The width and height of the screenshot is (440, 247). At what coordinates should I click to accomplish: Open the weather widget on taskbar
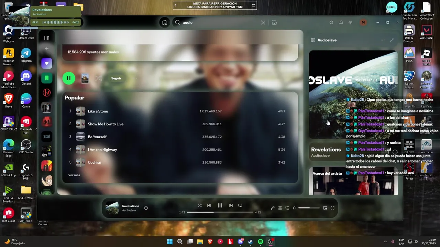pos(14,242)
